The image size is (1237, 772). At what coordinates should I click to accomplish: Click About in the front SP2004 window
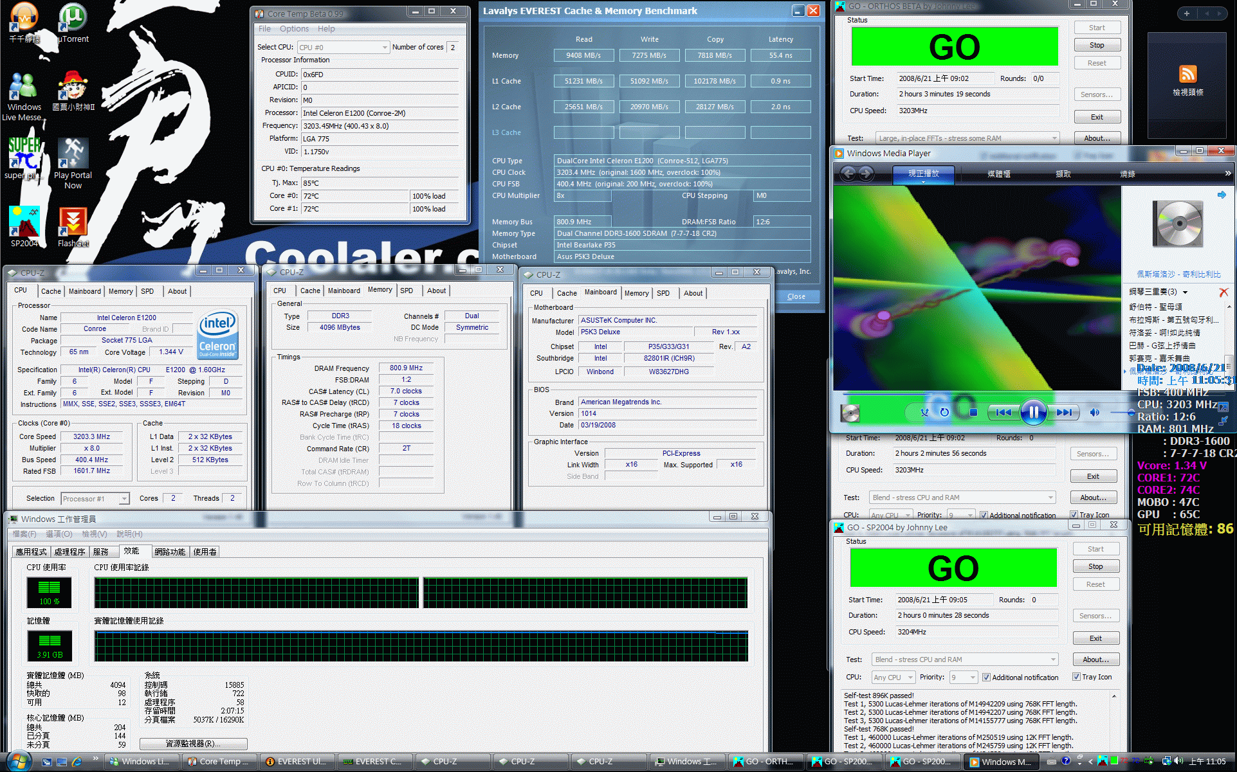pos(1095,660)
